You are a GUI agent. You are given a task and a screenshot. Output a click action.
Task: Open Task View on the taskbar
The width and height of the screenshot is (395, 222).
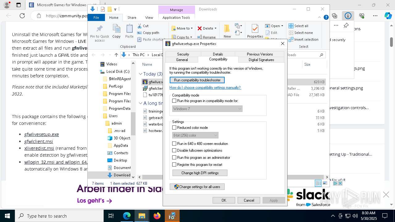(x=111, y=216)
